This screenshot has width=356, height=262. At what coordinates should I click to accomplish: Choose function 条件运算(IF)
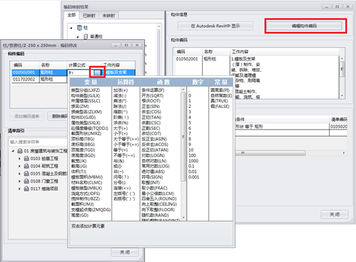[153, 90]
